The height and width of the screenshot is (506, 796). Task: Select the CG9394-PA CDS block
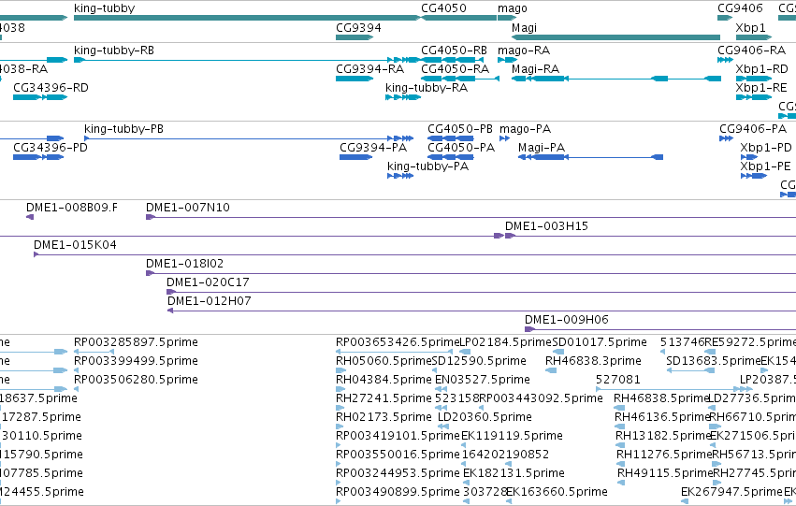355,157
